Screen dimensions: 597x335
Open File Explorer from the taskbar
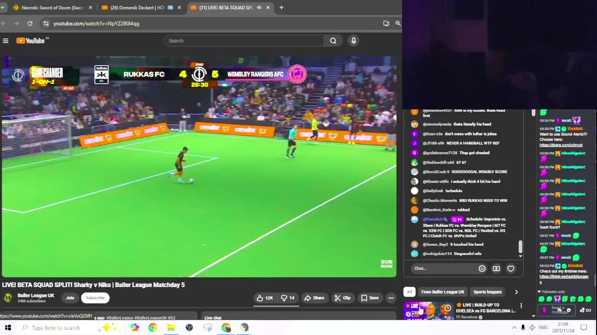point(171,328)
